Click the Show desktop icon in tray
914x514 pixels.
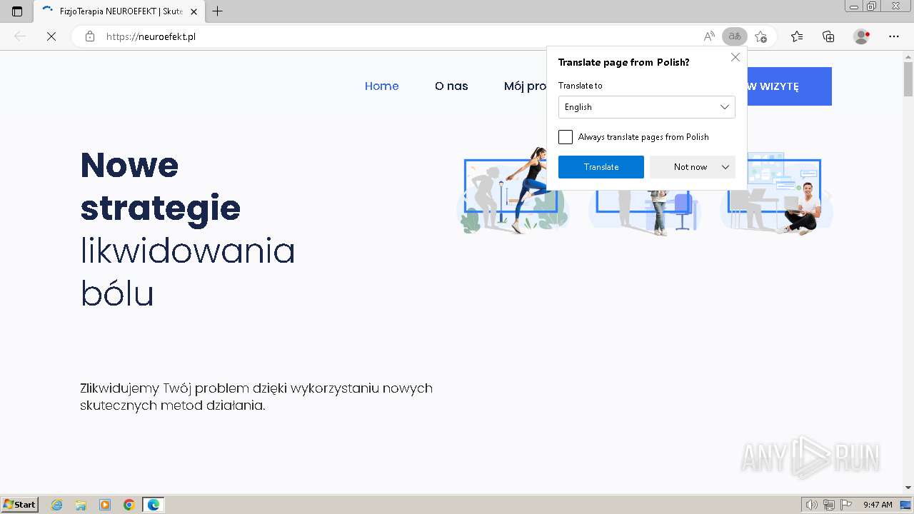point(906,505)
